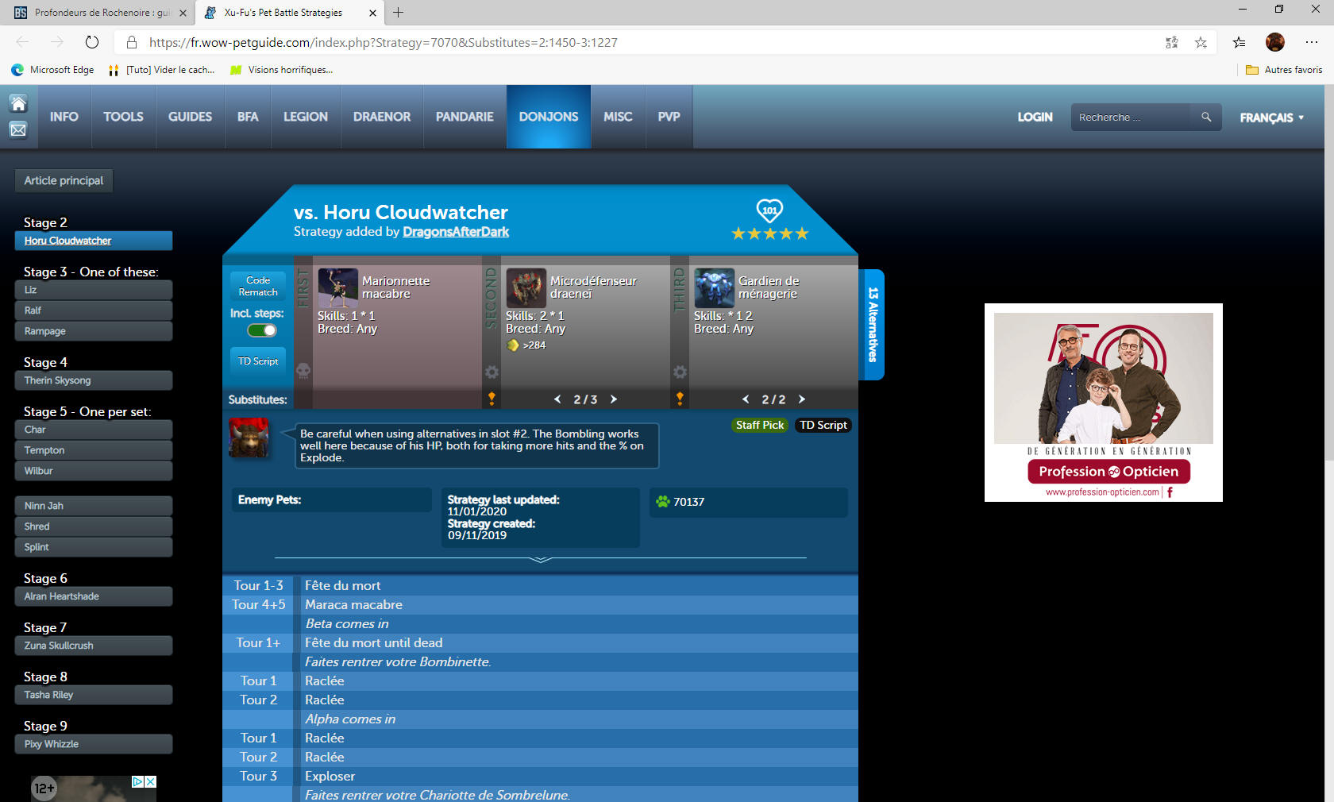This screenshot has height=802, width=1334.
Task: Select Pixy Whizzle under Stage 9
Action: click(x=94, y=744)
